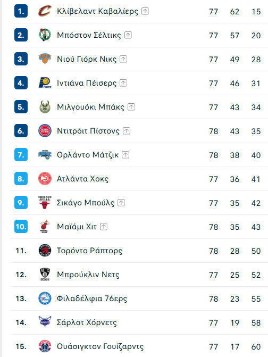Click the New York Knicks logo
Screen dimensions: 268x357
pyautogui.click(x=45, y=59)
